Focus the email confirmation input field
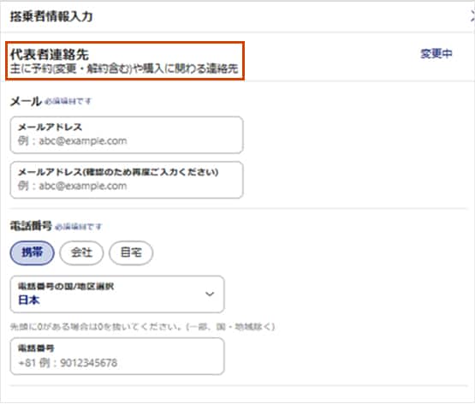Viewport: 475px width, 404px height. point(127,180)
